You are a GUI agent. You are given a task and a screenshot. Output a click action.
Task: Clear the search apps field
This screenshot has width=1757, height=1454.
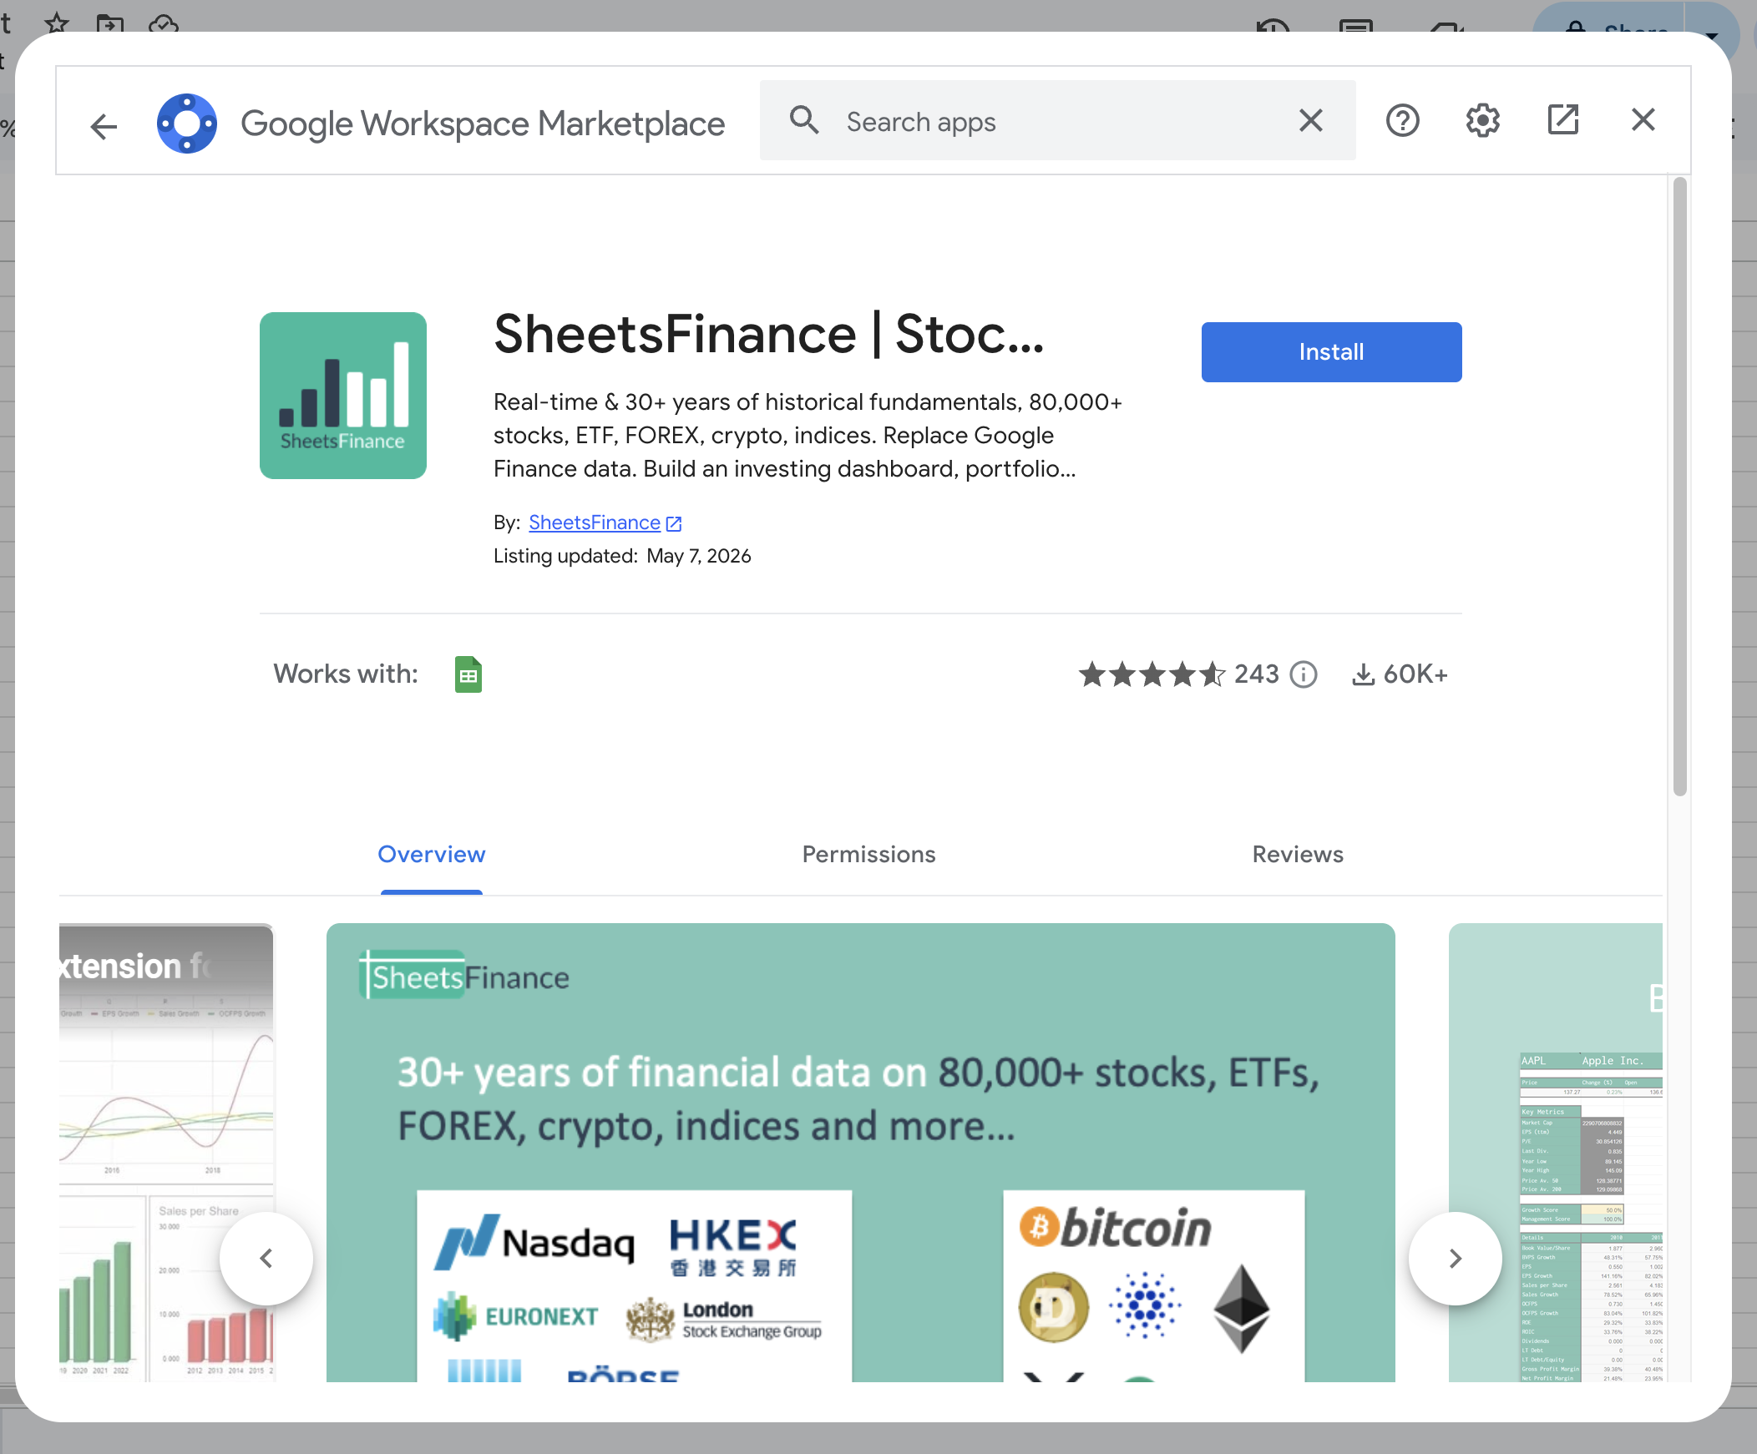point(1310,120)
